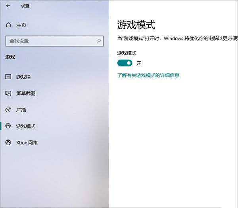Click the large 游戏模式 page heading

click(136, 25)
